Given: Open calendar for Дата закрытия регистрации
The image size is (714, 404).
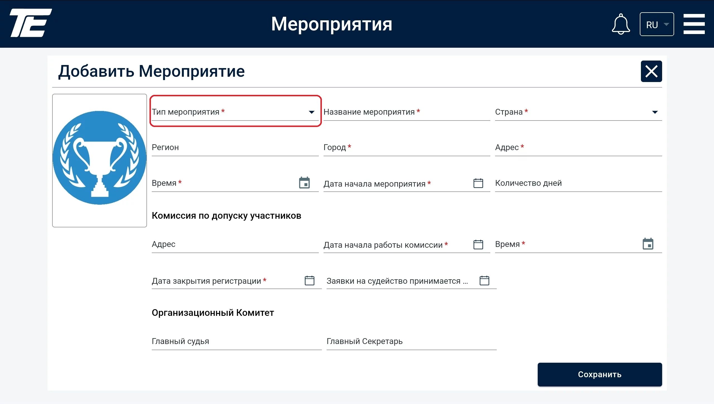Looking at the screenshot, I should [309, 280].
